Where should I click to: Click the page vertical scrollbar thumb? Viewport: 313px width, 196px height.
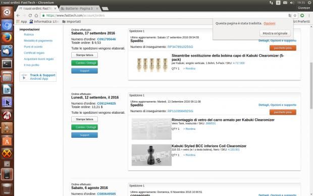coord(311,85)
